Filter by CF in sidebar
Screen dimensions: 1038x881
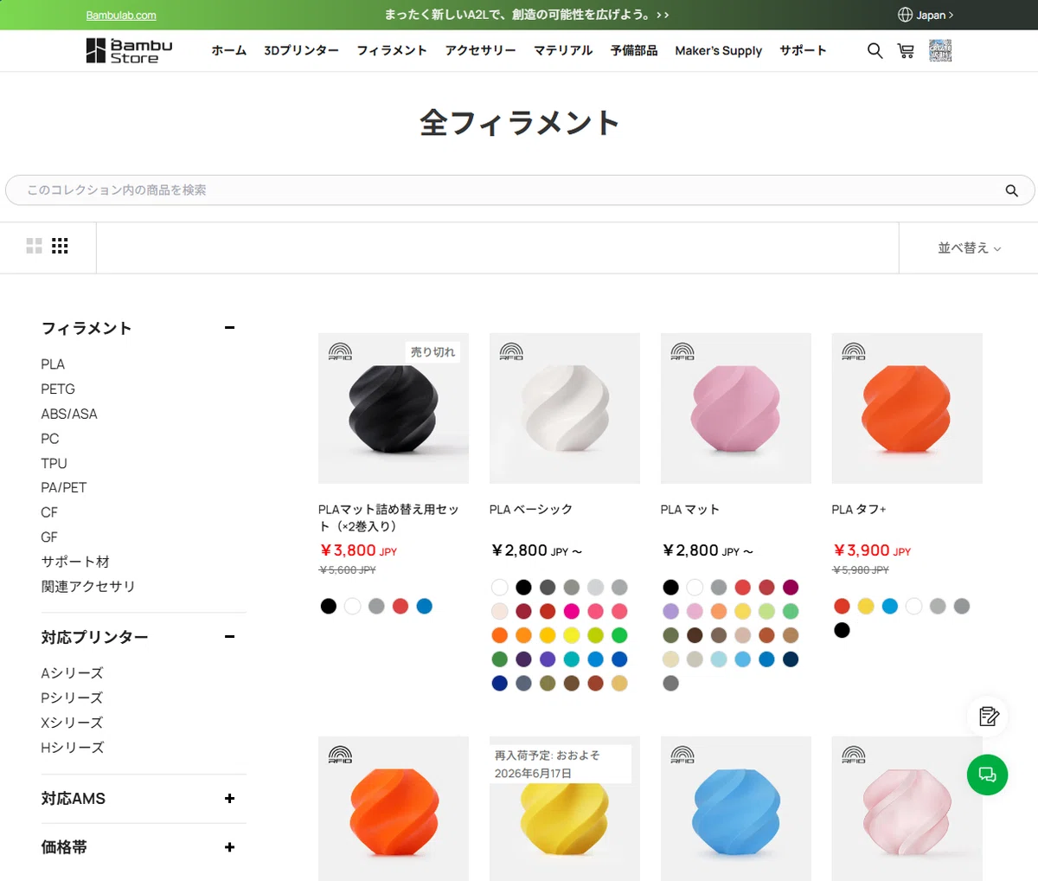click(x=49, y=512)
